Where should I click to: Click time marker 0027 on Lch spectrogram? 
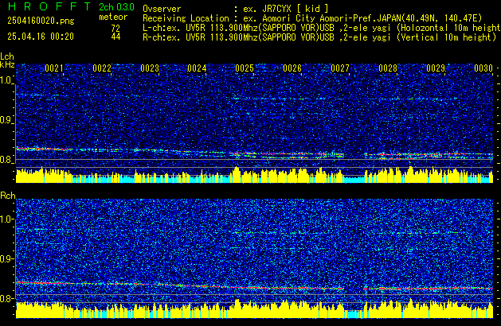tap(340, 68)
